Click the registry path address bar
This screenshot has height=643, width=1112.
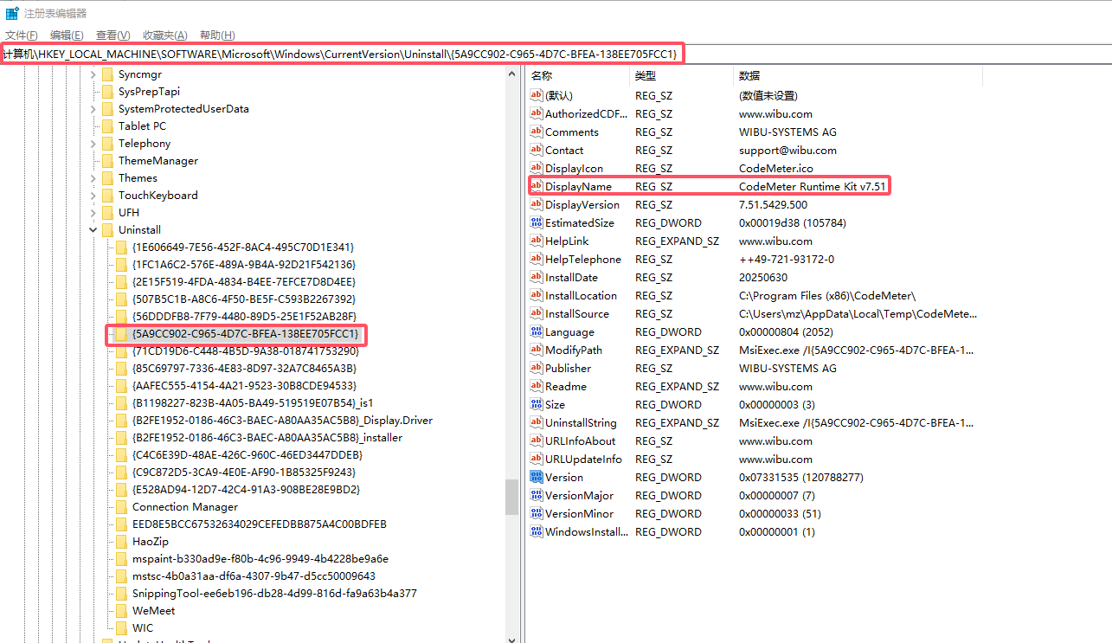pyautogui.click(x=346, y=53)
